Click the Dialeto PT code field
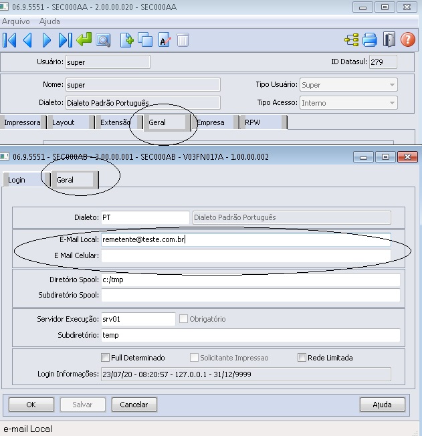The width and height of the screenshot is (422, 436). 145,217
